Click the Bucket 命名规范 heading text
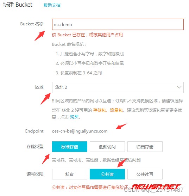Screen dimensions: 189x196 point(69,44)
